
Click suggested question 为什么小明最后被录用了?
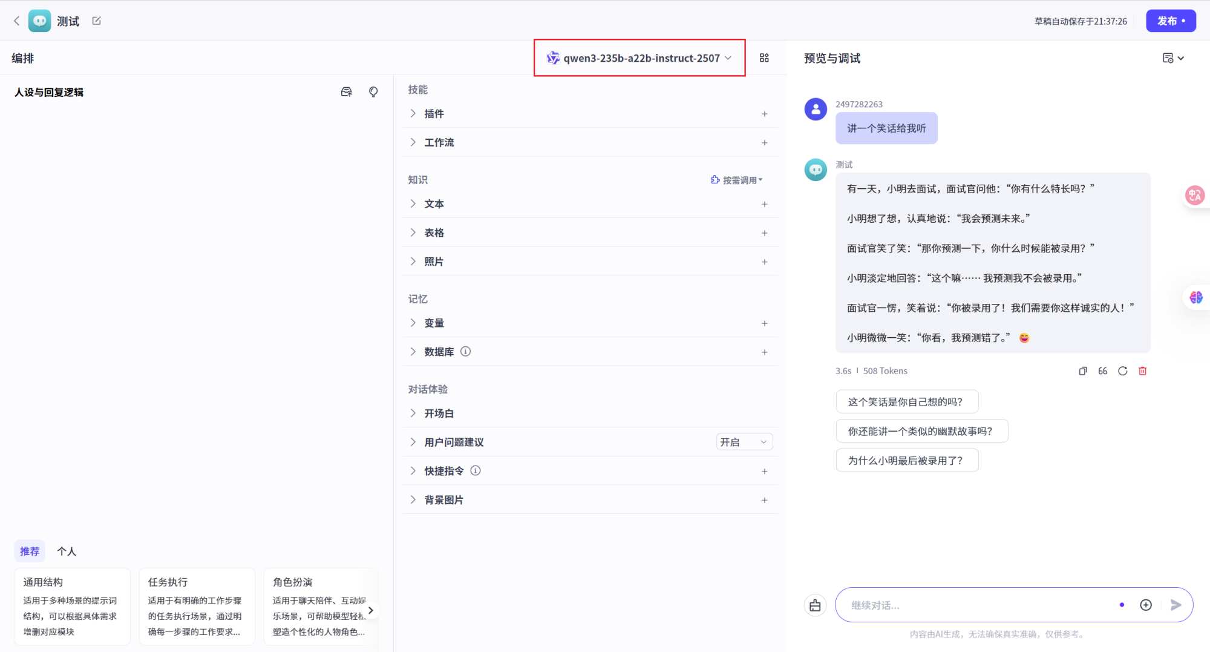(907, 460)
